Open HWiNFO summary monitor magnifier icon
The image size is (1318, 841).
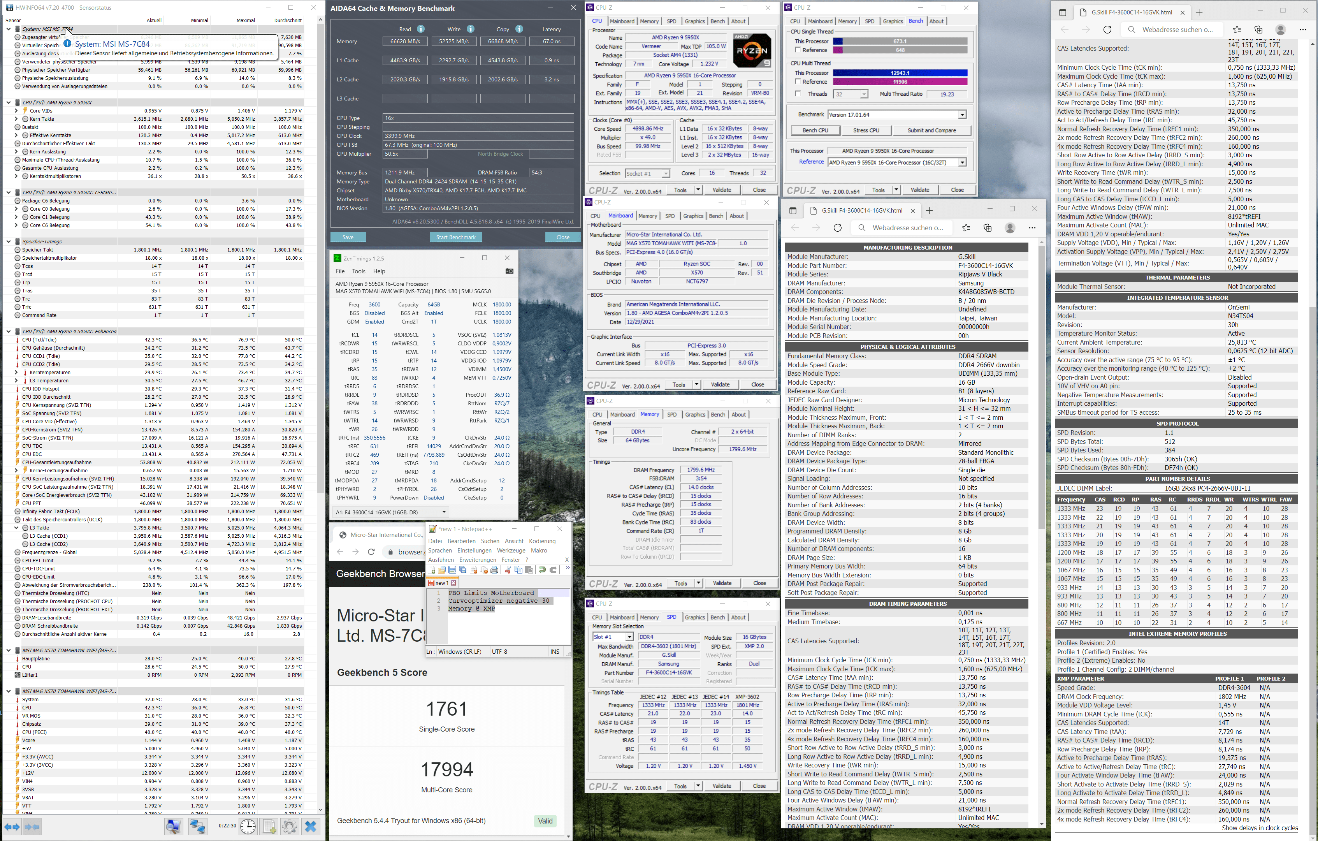174,827
